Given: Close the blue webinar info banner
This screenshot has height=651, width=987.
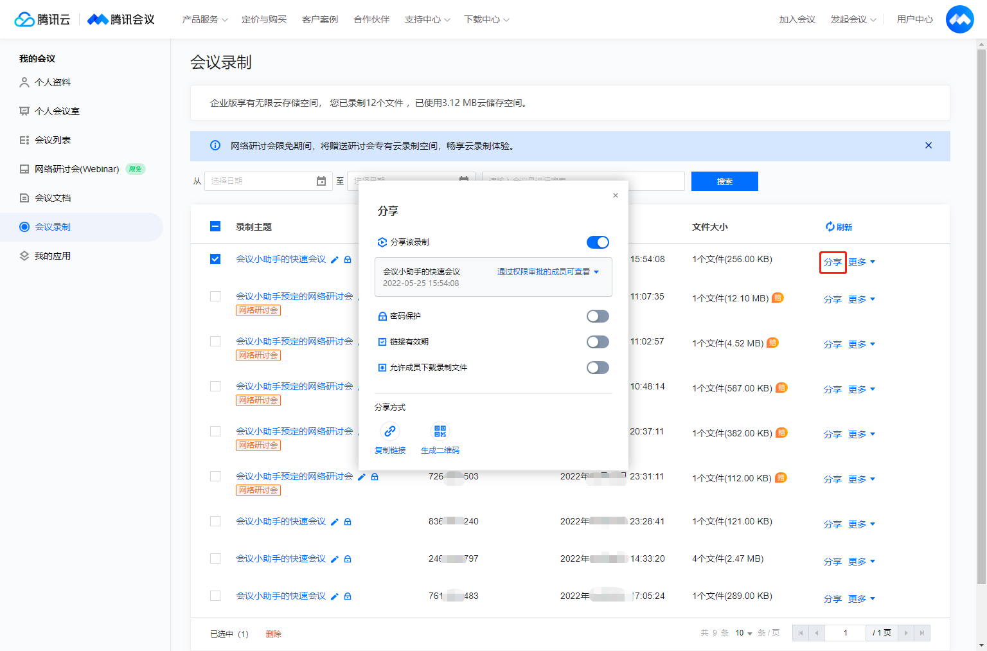Looking at the screenshot, I should [929, 145].
